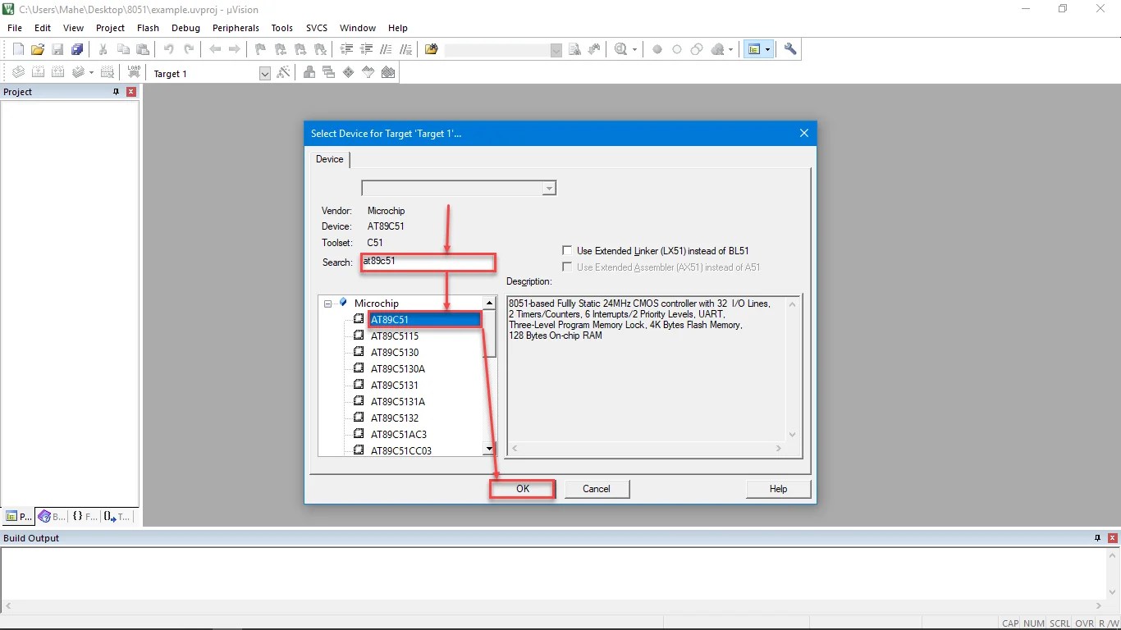The height and width of the screenshot is (630, 1121).
Task: Open the Target 1 selection dropdown
Action: [264, 73]
